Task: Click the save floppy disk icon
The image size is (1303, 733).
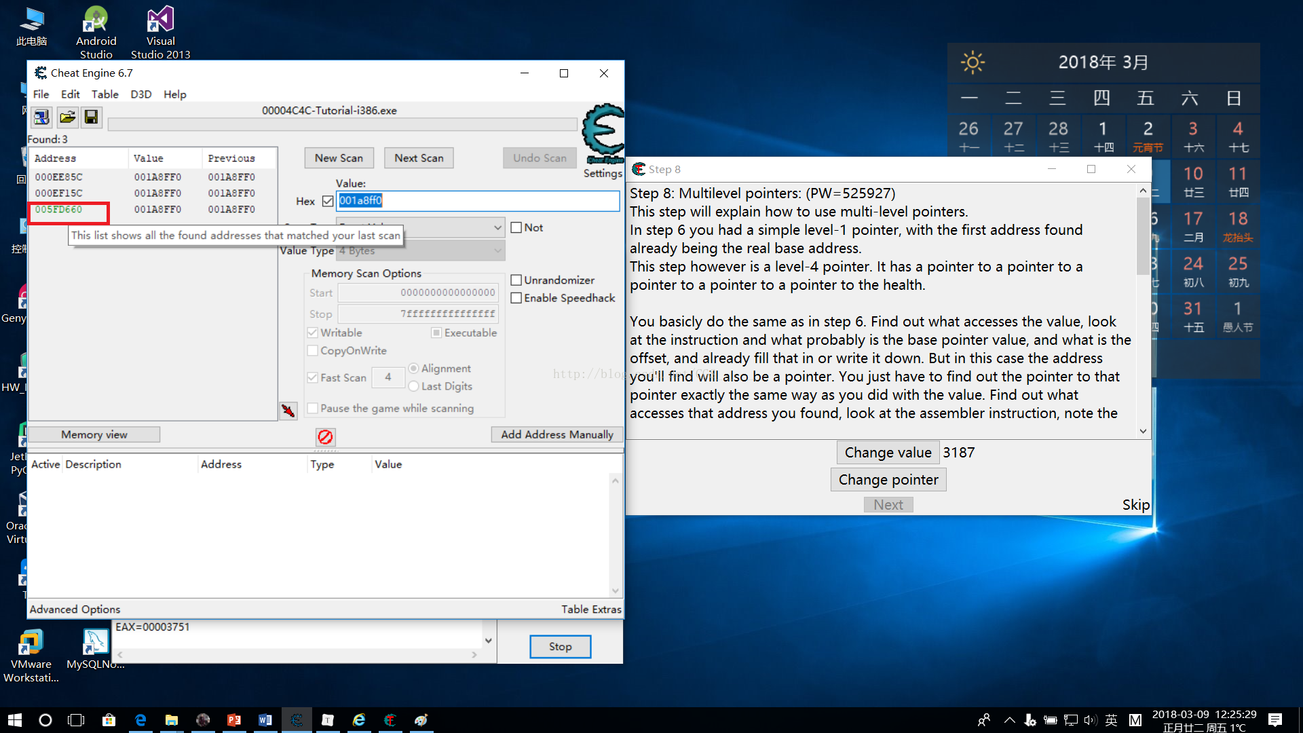Action: pos(91,117)
